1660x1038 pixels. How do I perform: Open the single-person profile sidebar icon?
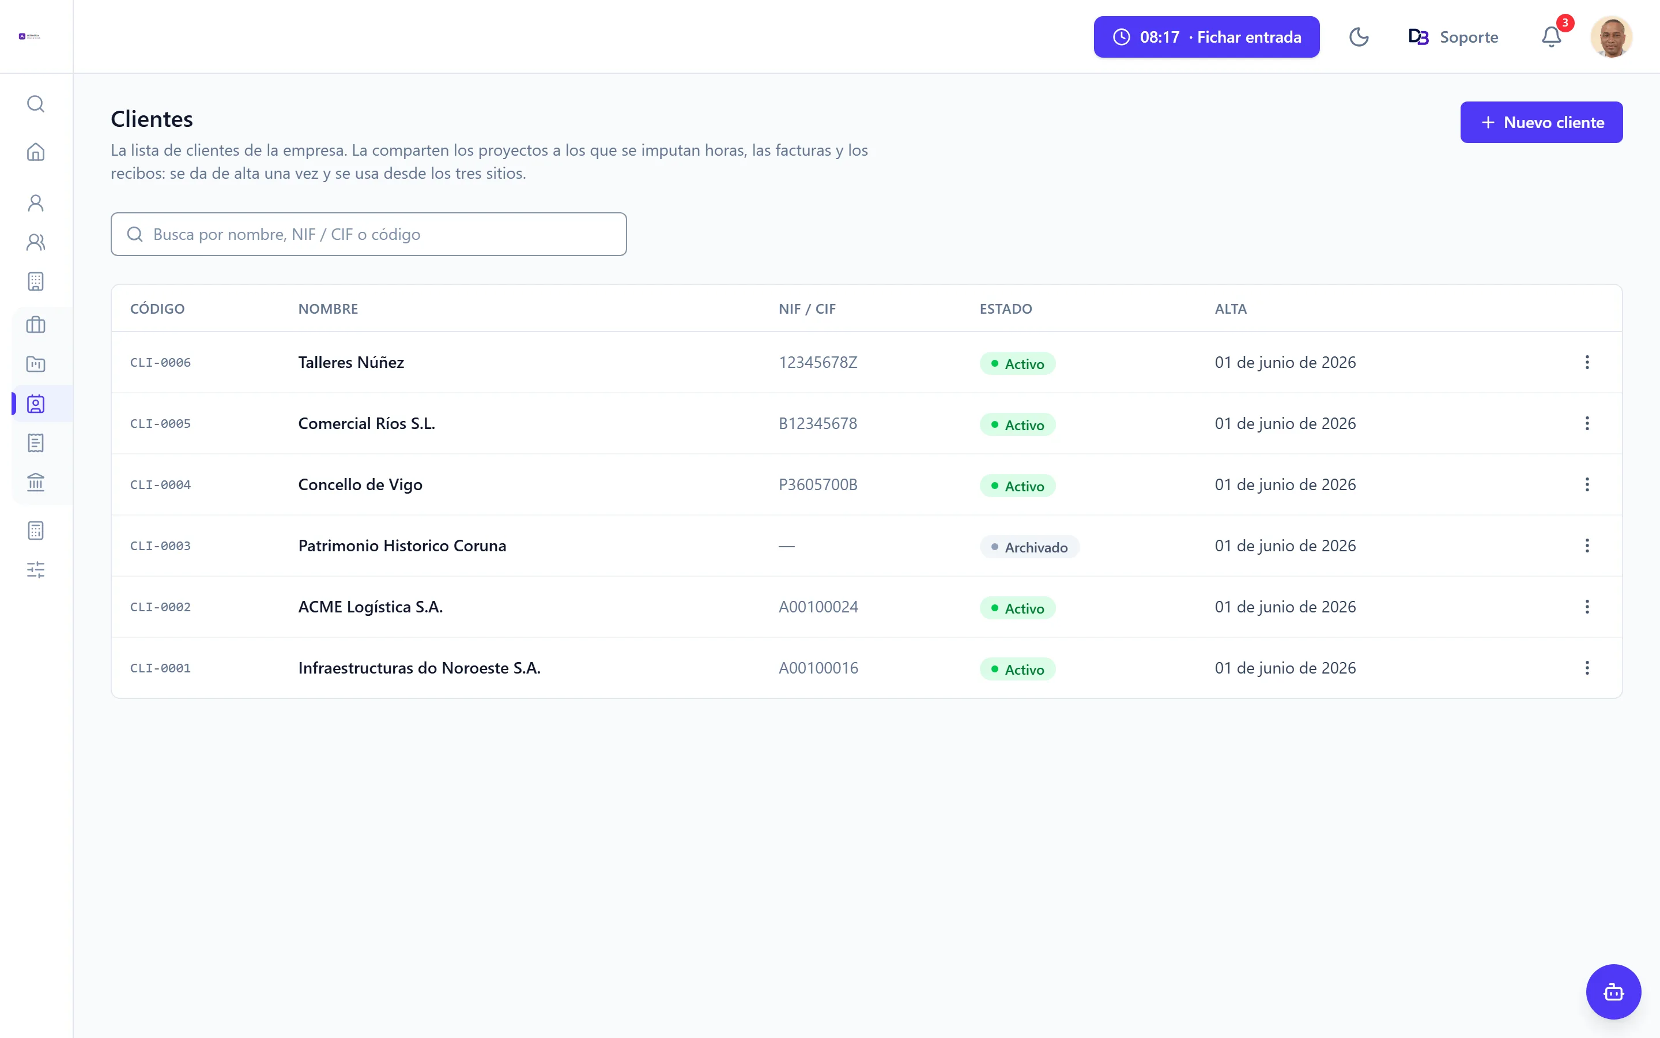[36, 203]
